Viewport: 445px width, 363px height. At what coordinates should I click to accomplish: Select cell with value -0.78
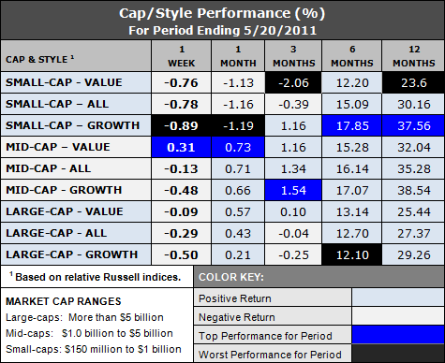coord(182,104)
